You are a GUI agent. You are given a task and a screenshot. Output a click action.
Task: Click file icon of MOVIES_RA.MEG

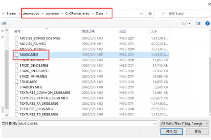pos(16,44)
